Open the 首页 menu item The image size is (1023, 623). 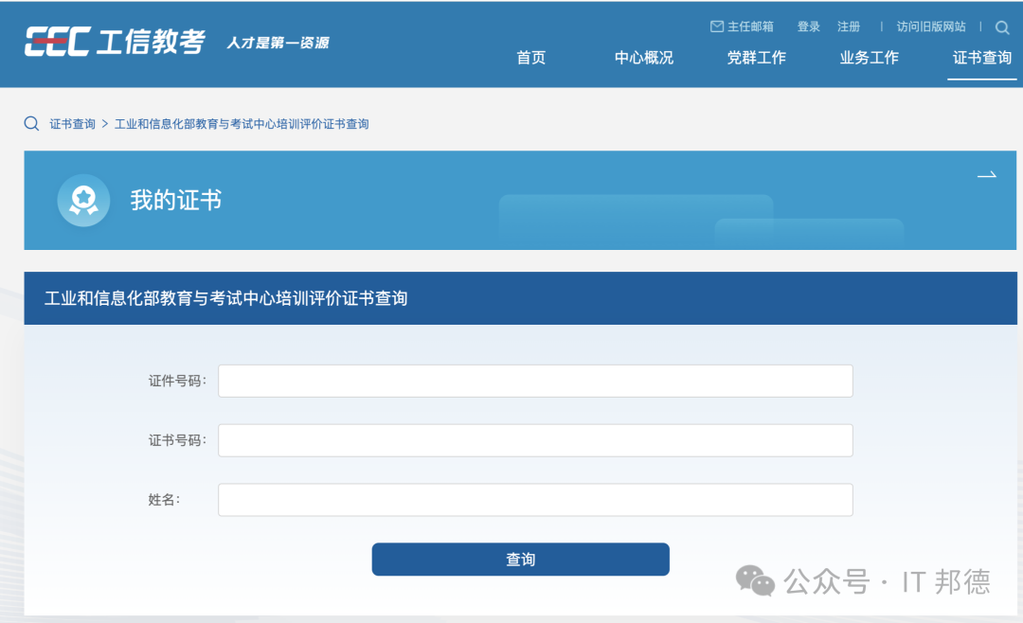531,58
